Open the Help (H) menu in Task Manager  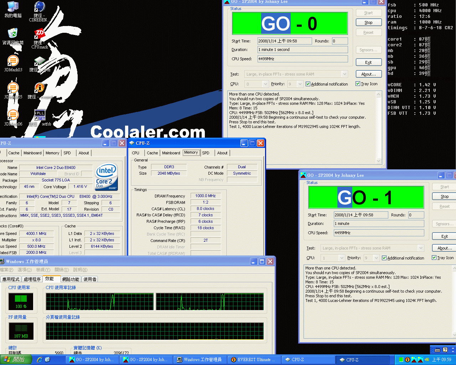click(80, 270)
